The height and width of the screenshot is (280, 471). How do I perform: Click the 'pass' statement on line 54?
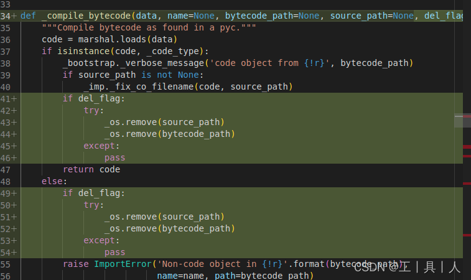click(115, 252)
